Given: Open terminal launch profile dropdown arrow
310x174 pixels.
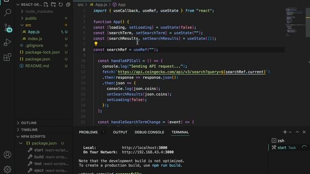Looking at the screenshot, I should pyautogui.click(x=290, y=132).
